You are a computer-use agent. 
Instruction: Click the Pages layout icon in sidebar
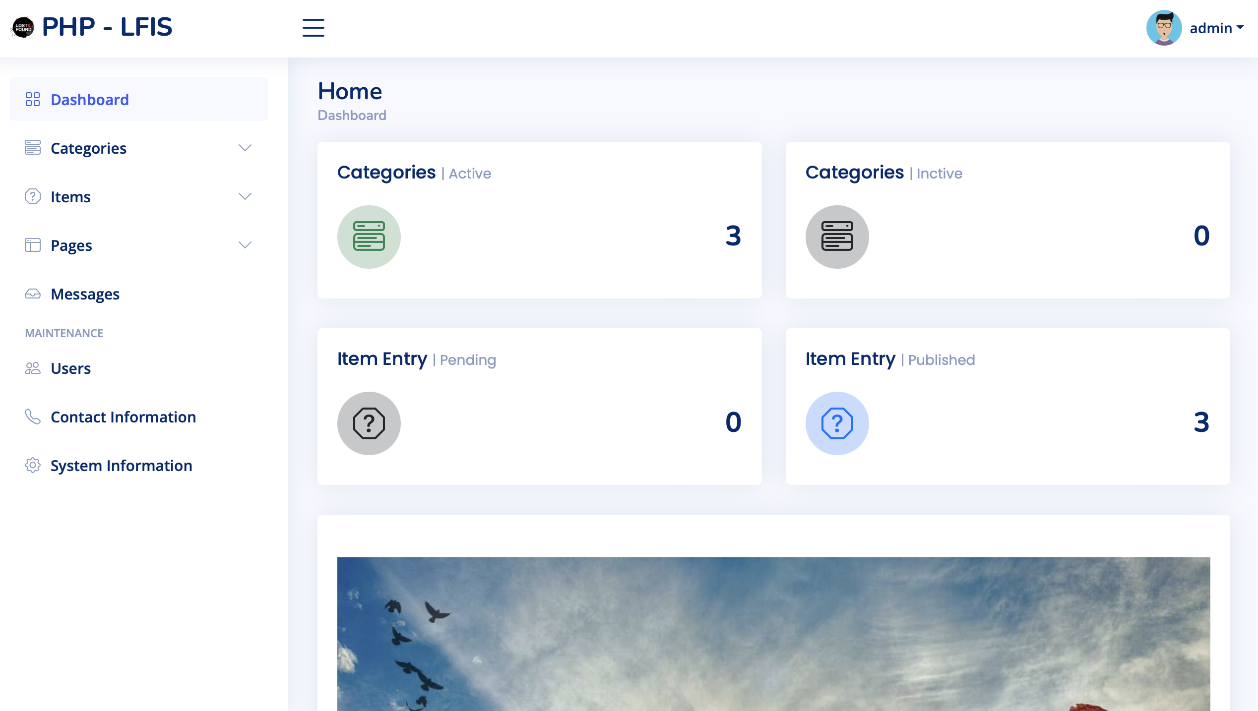[33, 245]
